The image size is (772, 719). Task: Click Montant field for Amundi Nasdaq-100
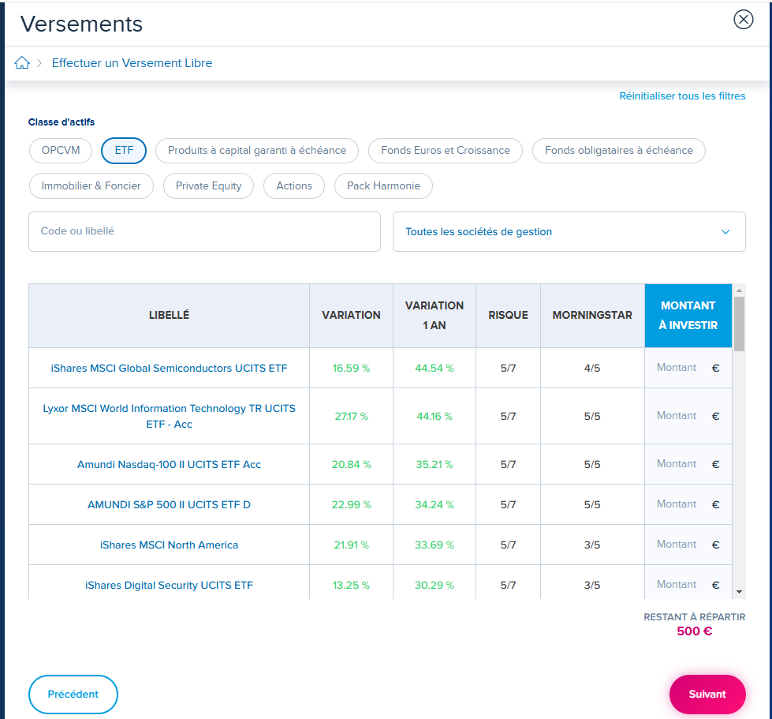coord(688,464)
